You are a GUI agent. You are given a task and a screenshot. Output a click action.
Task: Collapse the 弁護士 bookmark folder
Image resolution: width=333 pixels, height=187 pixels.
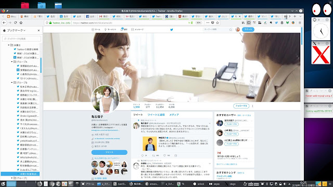9,45
